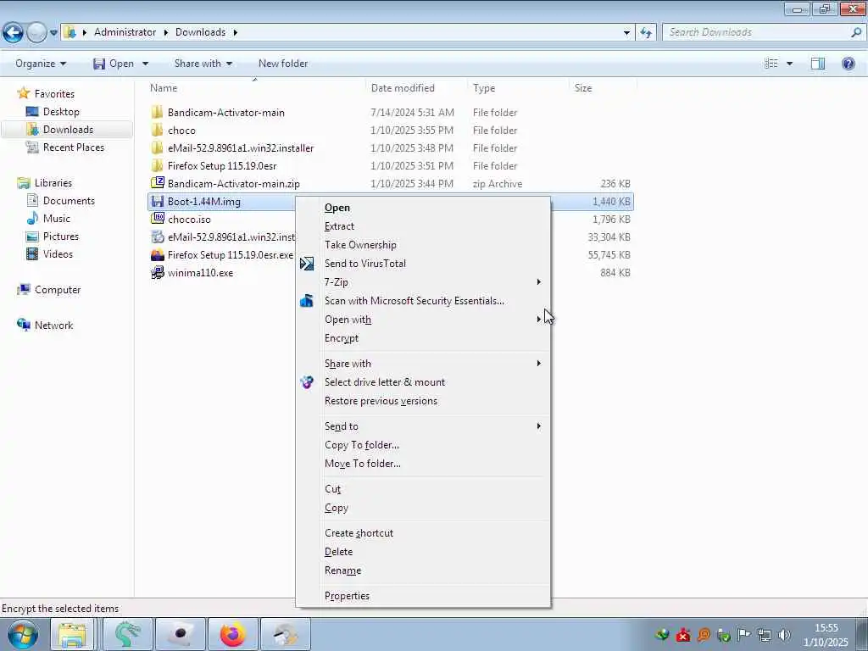Click the blue Help question mark icon
The image size is (868, 651).
click(848, 64)
